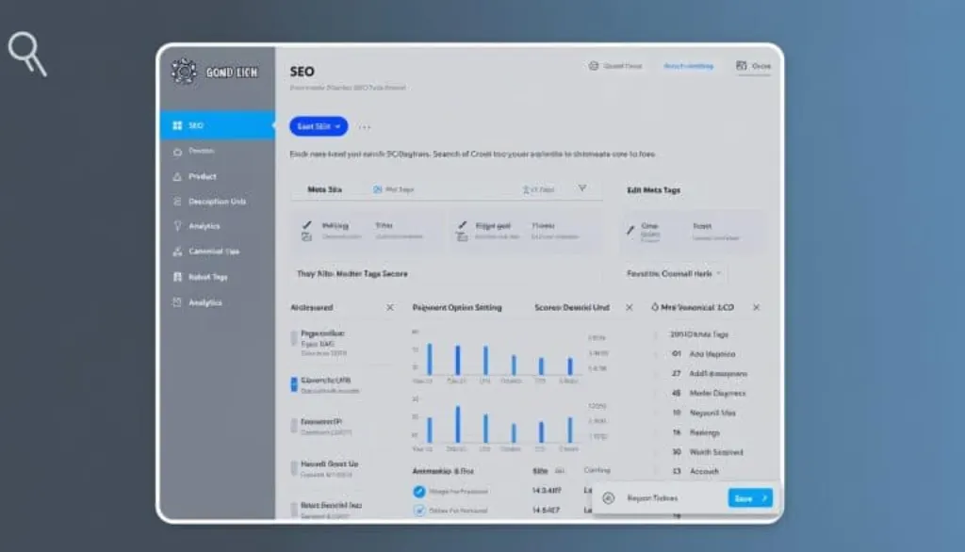Image resolution: width=965 pixels, height=552 pixels.
Task: Open the Favsitte dropdown right of Tags Secore
Action: click(x=673, y=273)
